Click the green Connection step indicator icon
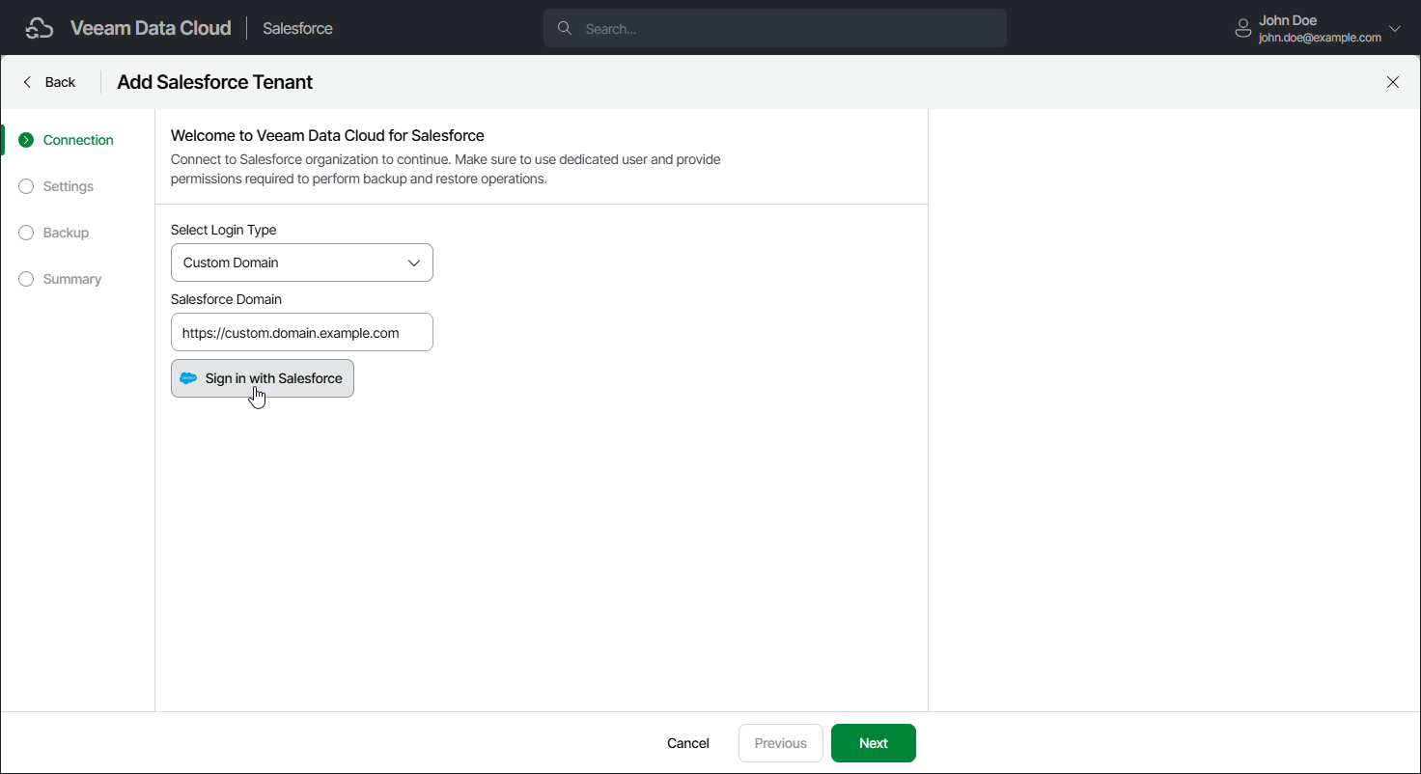 (x=26, y=140)
